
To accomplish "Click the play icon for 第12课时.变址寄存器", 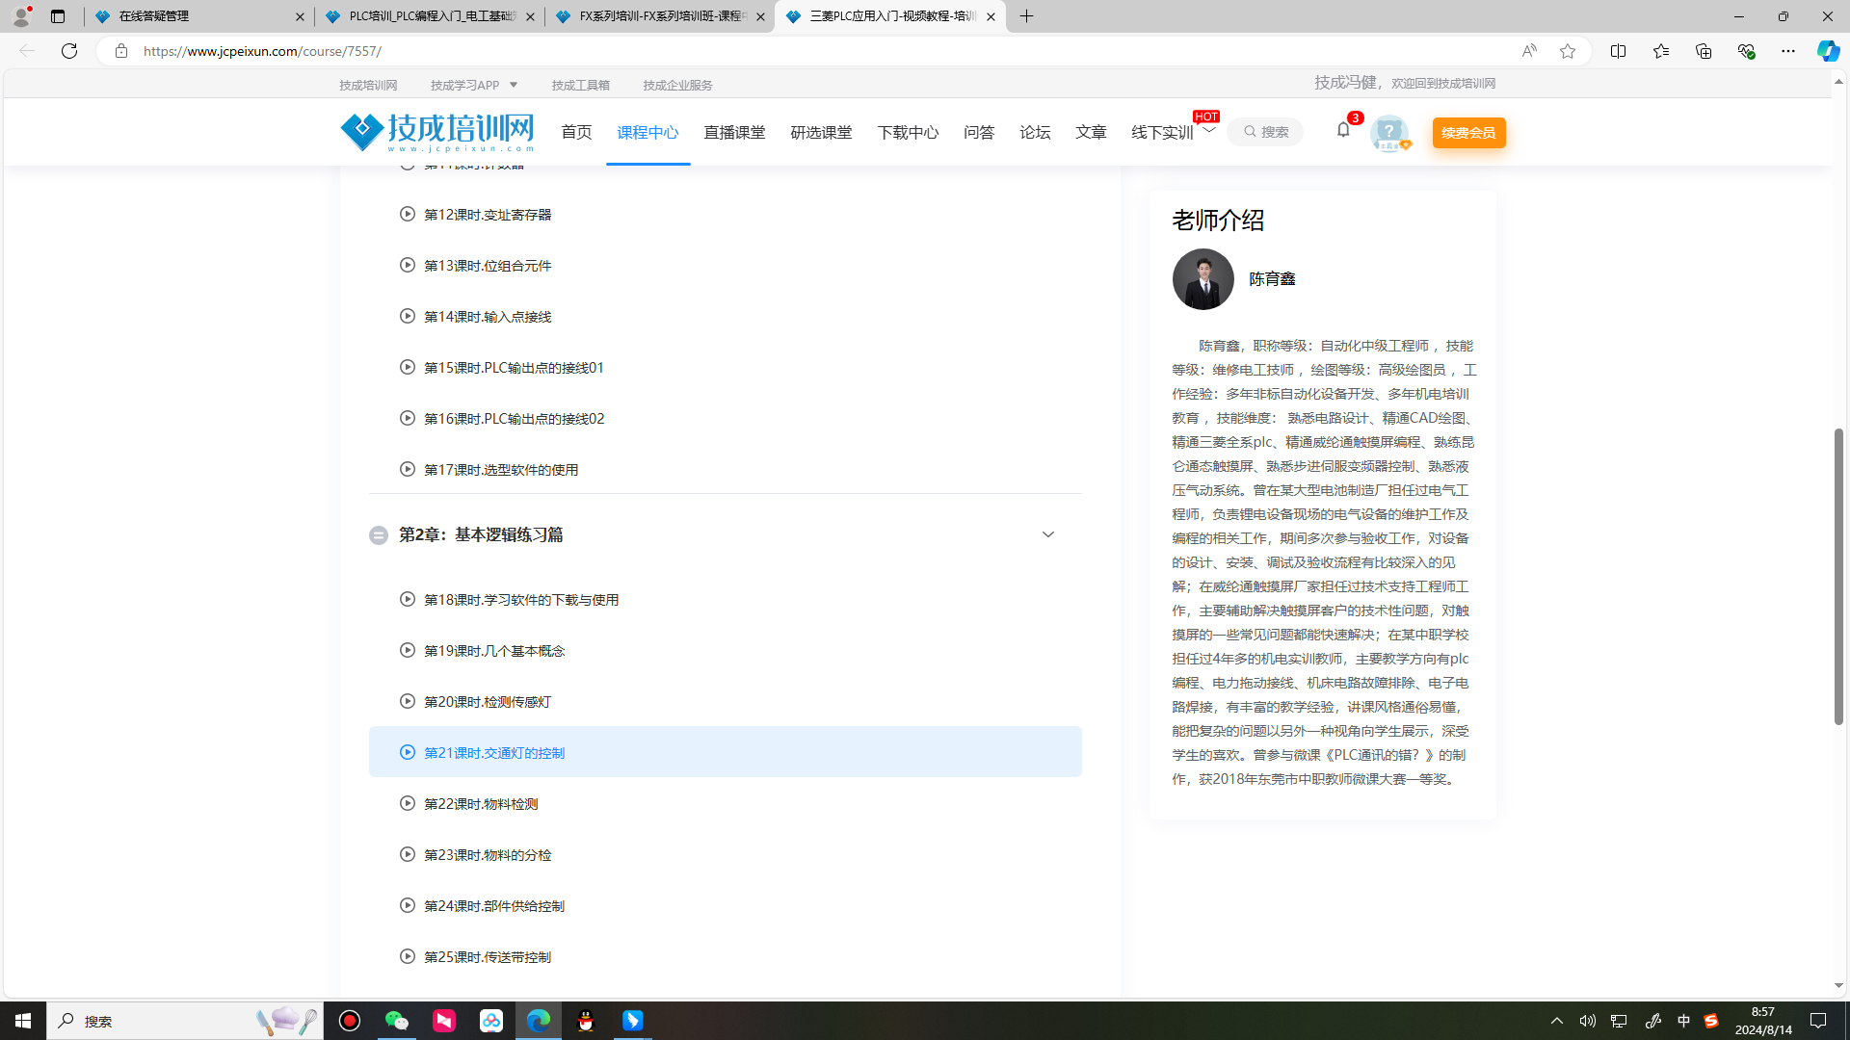I will 408,214.
